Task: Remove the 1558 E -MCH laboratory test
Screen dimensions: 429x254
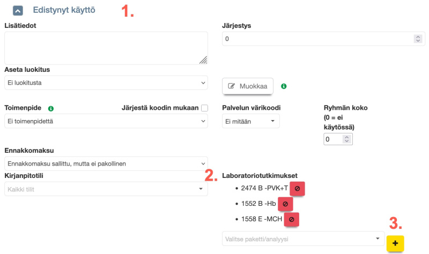Action: [291, 219]
